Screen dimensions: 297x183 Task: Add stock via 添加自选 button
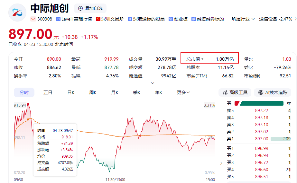pos(90,8)
